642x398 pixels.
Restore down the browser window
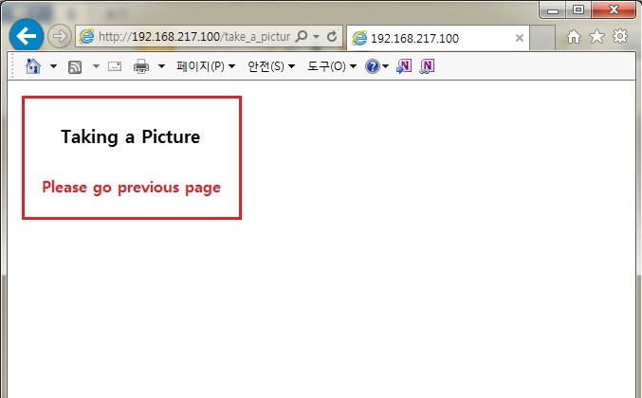(578, 9)
